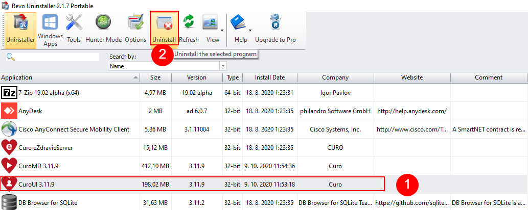The image size is (528, 210).
Task: Select DB Browser for SQLite entry
Action: click(x=49, y=202)
